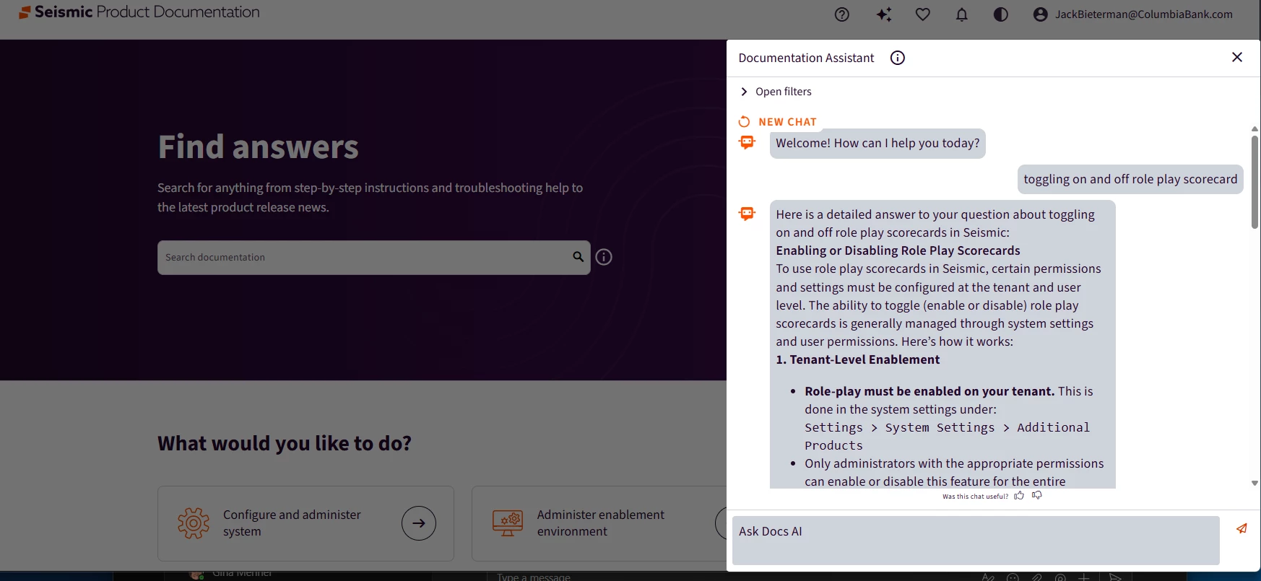Screen dimensions: 1261x581
Task: Close the Documentation Assistant panel
Action: (x=1237, y=57)
